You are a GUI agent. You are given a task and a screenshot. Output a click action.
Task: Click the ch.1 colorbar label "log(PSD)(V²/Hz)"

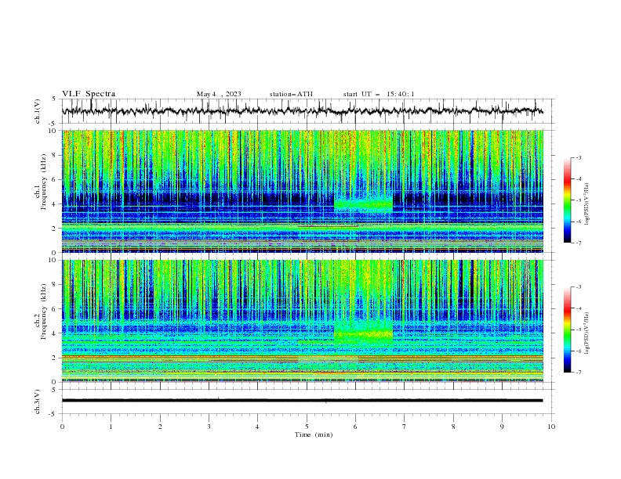[587, 204]
